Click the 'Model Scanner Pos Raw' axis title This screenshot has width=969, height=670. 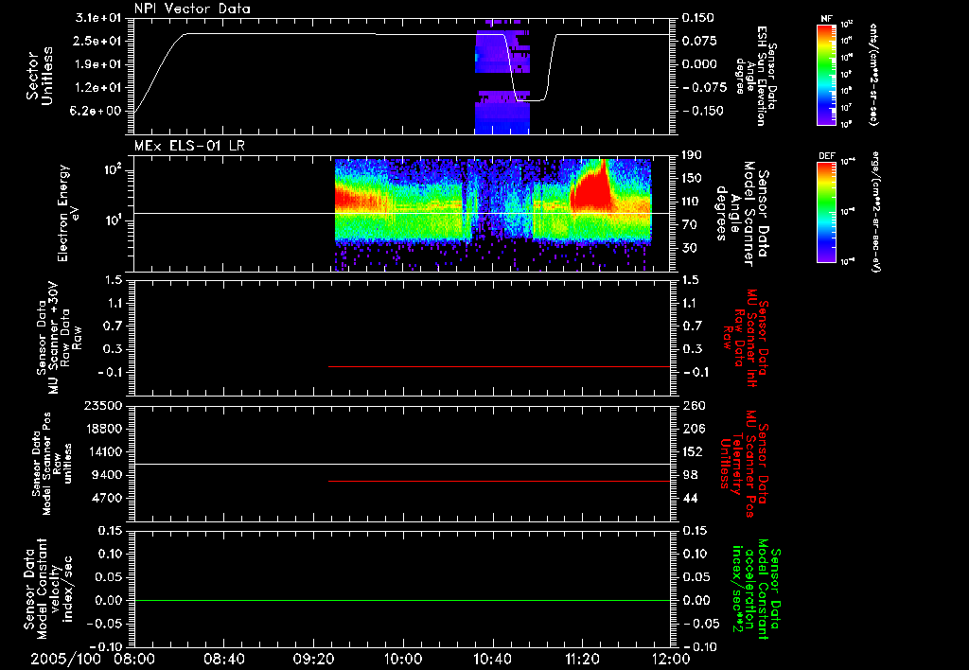point(52,464)
